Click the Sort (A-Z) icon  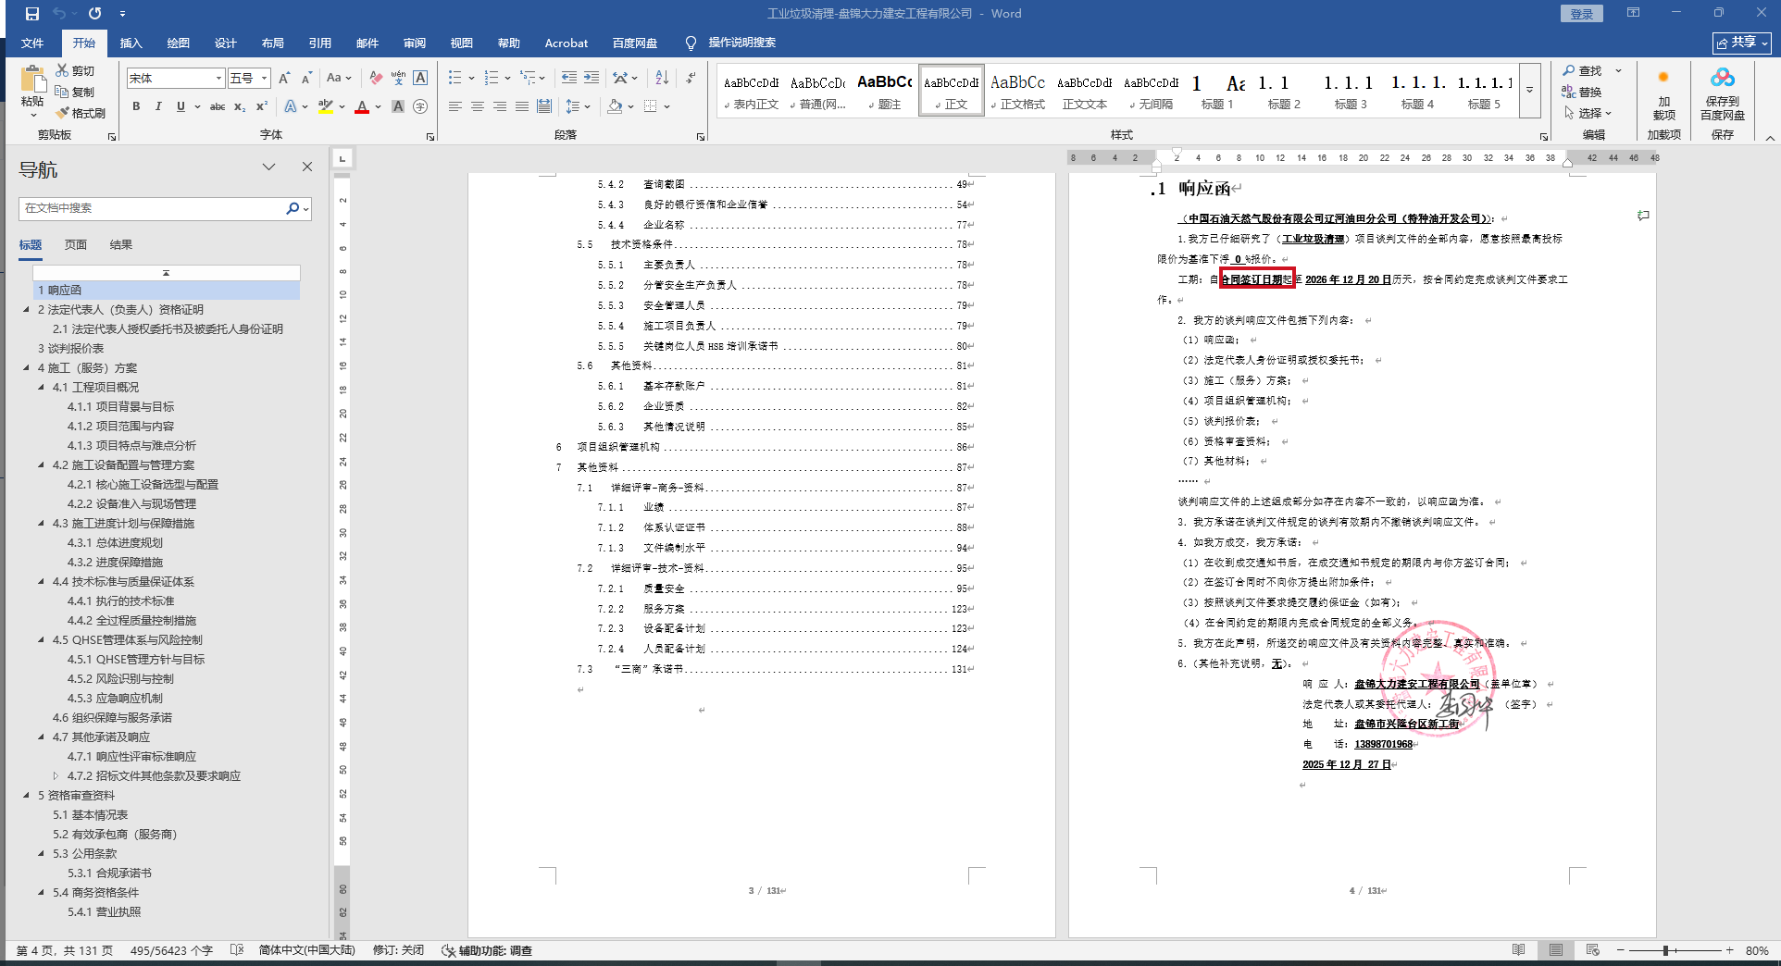tap(662, 78)
